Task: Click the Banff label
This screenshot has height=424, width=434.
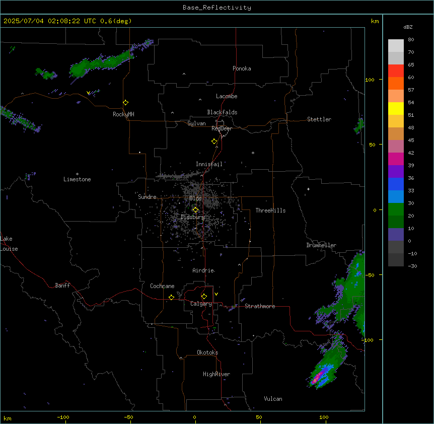Action: coord(62,286)
